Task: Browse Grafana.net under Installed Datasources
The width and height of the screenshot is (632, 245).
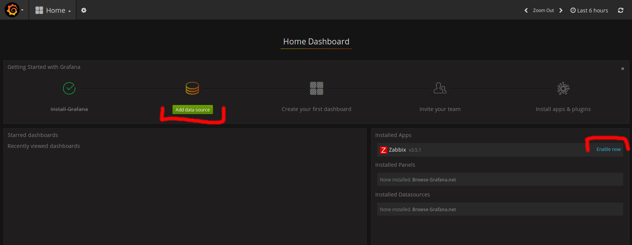Action: (x=434, y=210)
